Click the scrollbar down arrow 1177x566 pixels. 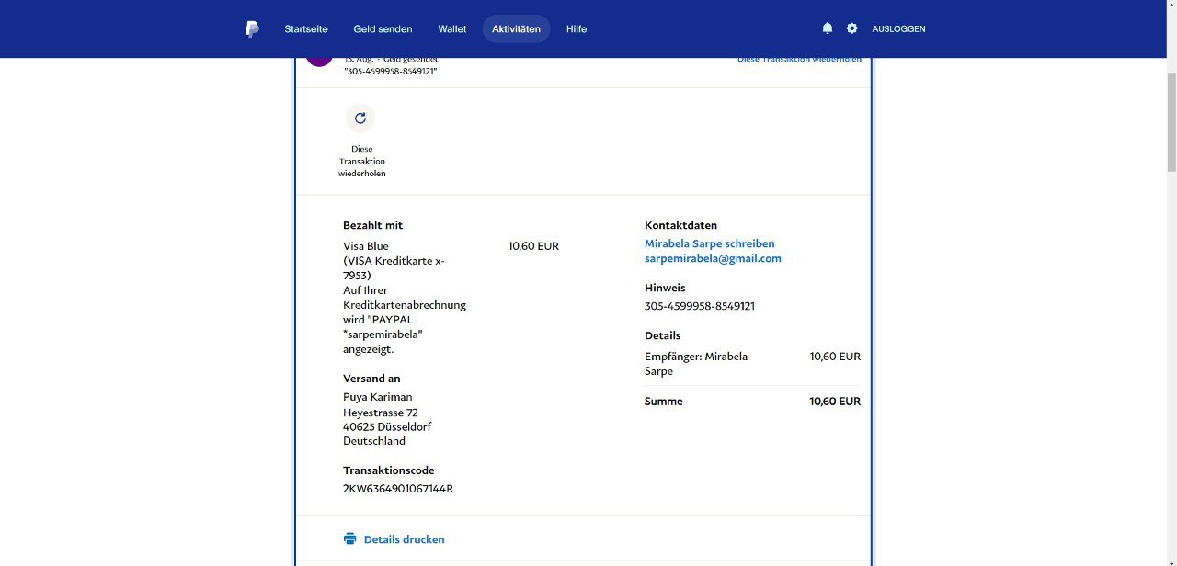(1171, 560)
